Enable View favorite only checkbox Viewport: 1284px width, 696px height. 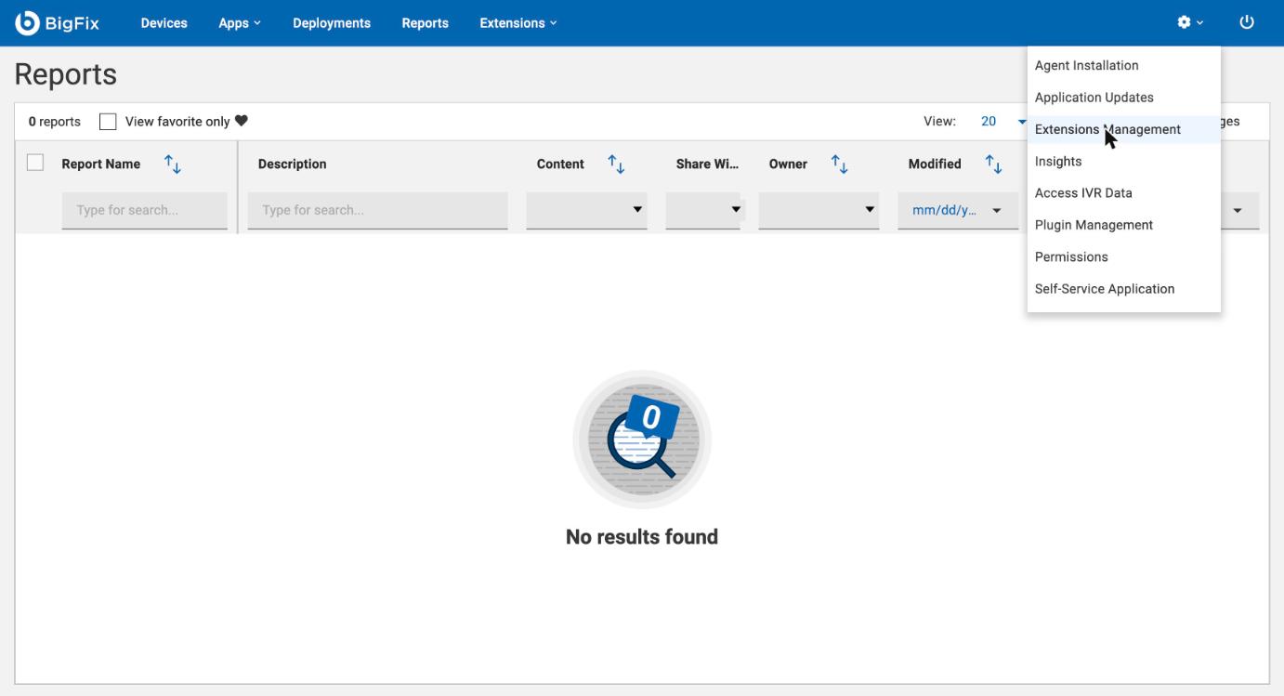click(x=108, y=122)
